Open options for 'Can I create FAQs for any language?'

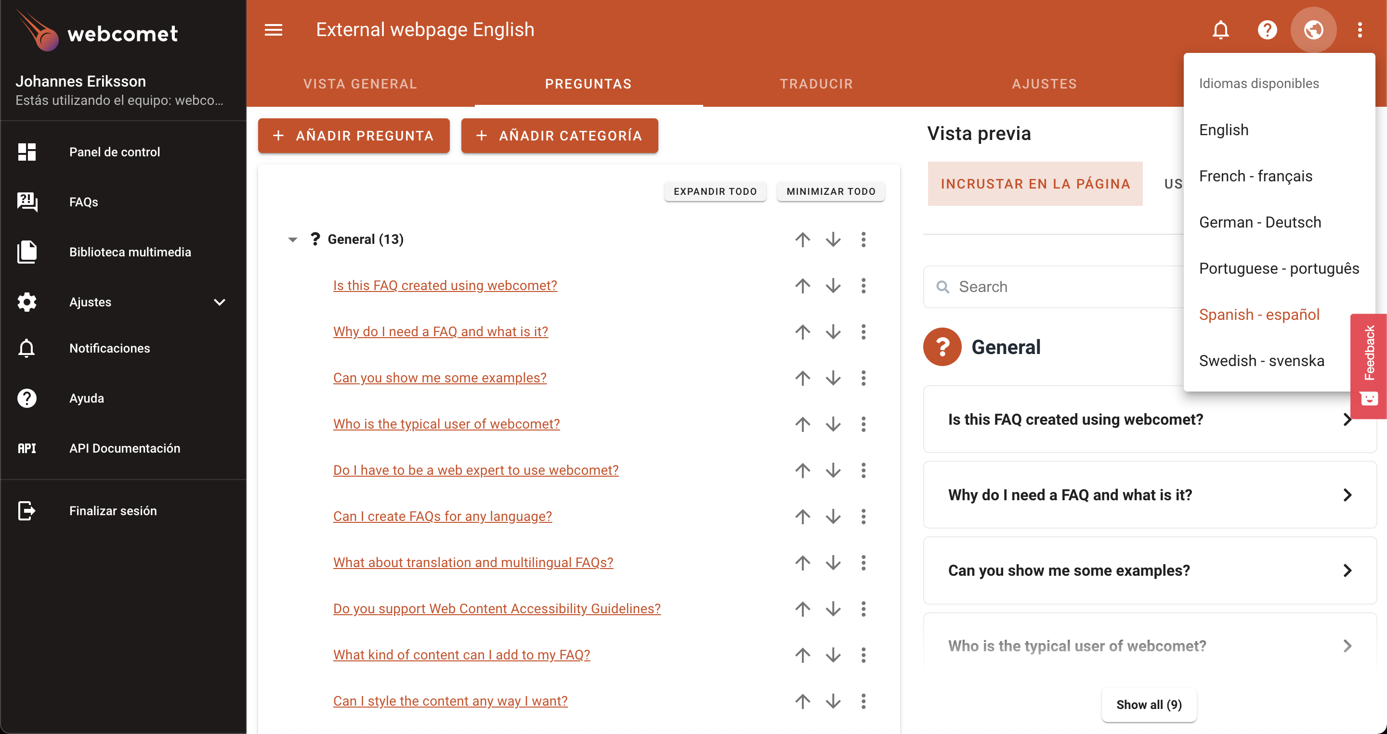point(863,517)
